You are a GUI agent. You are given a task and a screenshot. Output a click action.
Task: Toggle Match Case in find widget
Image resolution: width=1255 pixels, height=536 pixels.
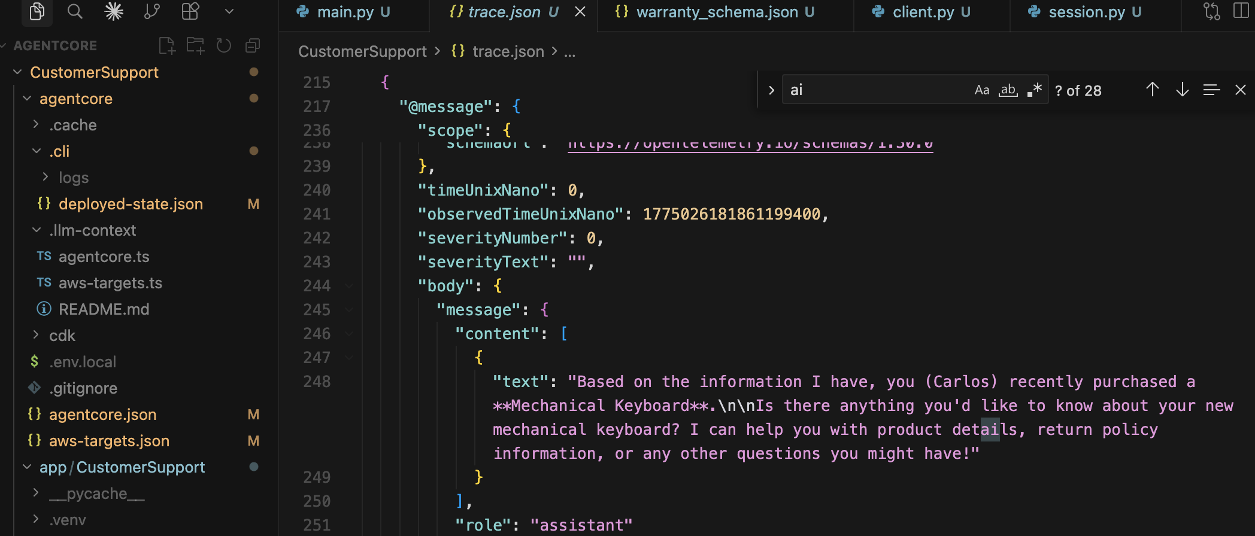(x=981, y=90)
